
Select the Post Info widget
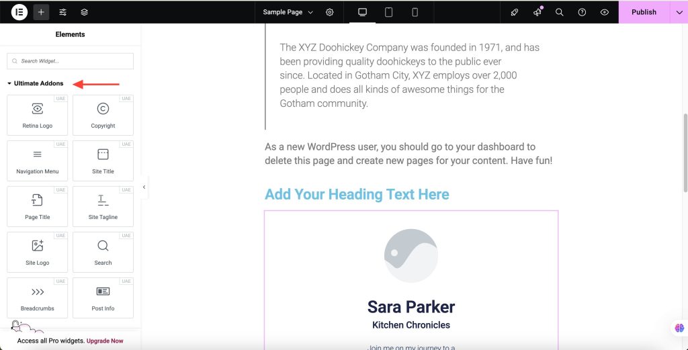(x=103, y=298)
